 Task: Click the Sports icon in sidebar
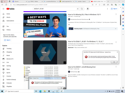(x=3, y=73)
